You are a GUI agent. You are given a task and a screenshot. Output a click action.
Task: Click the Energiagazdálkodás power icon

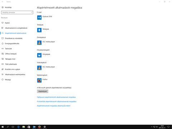pos(3,43)
